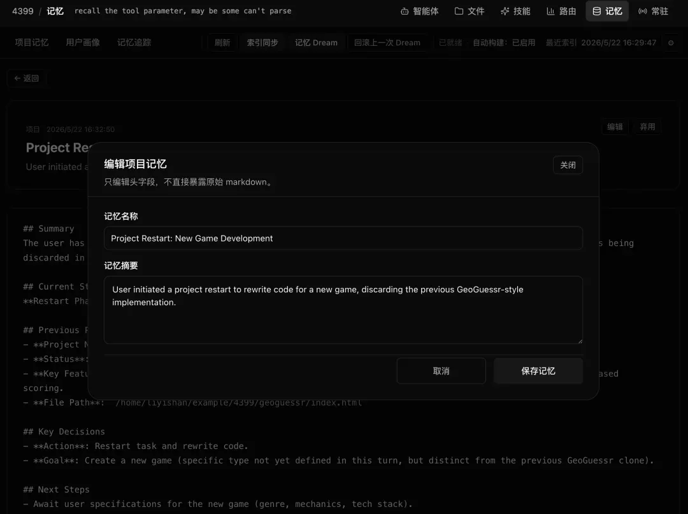Click the 编辑 button on memory card
This screenshot has width=688, height=514.
[615, 127]
